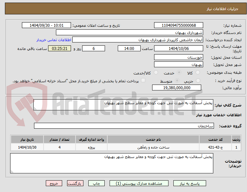Click مشاهده مدارک پیوستی (1) button

coord(139,184)
